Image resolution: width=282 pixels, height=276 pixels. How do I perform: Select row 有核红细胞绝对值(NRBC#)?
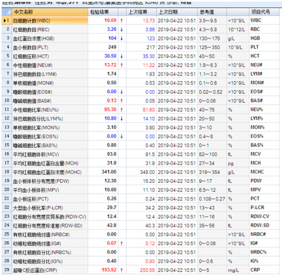[140, 234]
